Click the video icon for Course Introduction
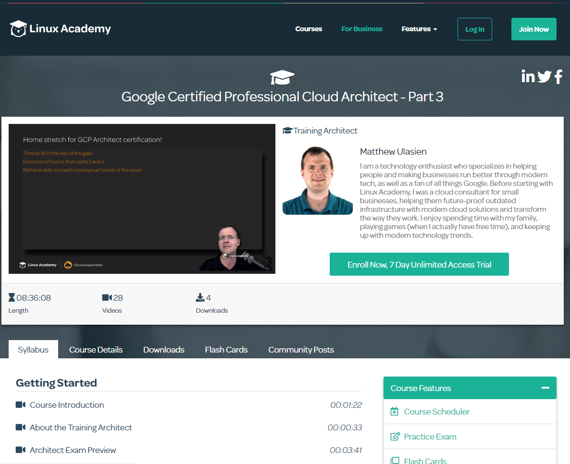The image size is (570, 464). [20, 404]
